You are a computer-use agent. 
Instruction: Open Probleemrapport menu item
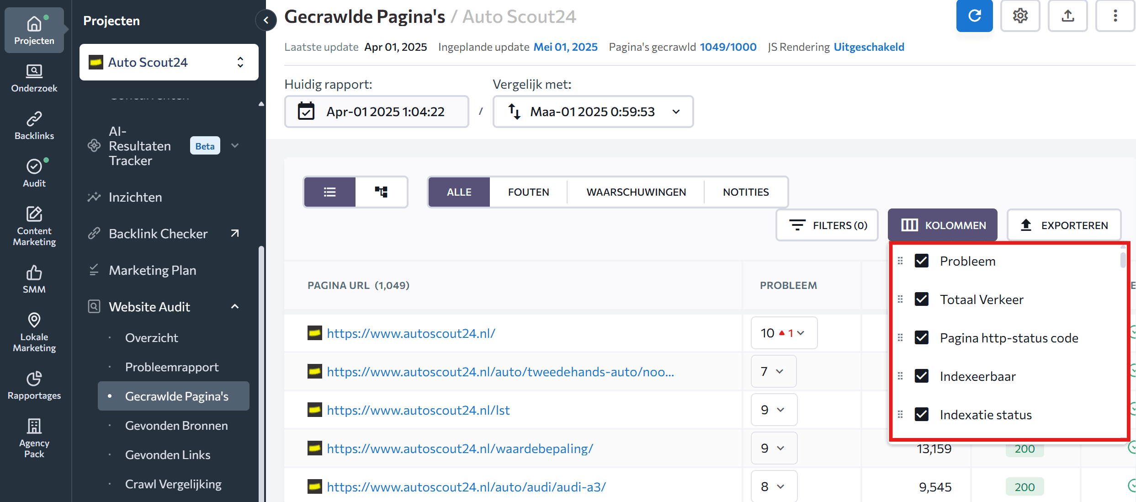pos(172,367)
